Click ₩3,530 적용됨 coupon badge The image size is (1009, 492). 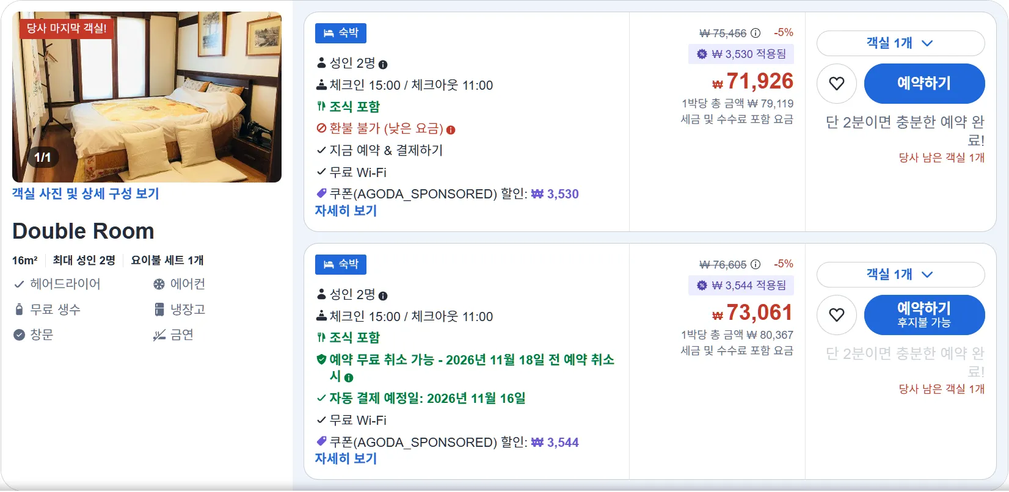coord(741,54)
